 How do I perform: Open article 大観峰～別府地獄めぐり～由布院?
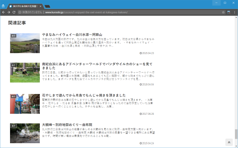click(x=67, y=125)
